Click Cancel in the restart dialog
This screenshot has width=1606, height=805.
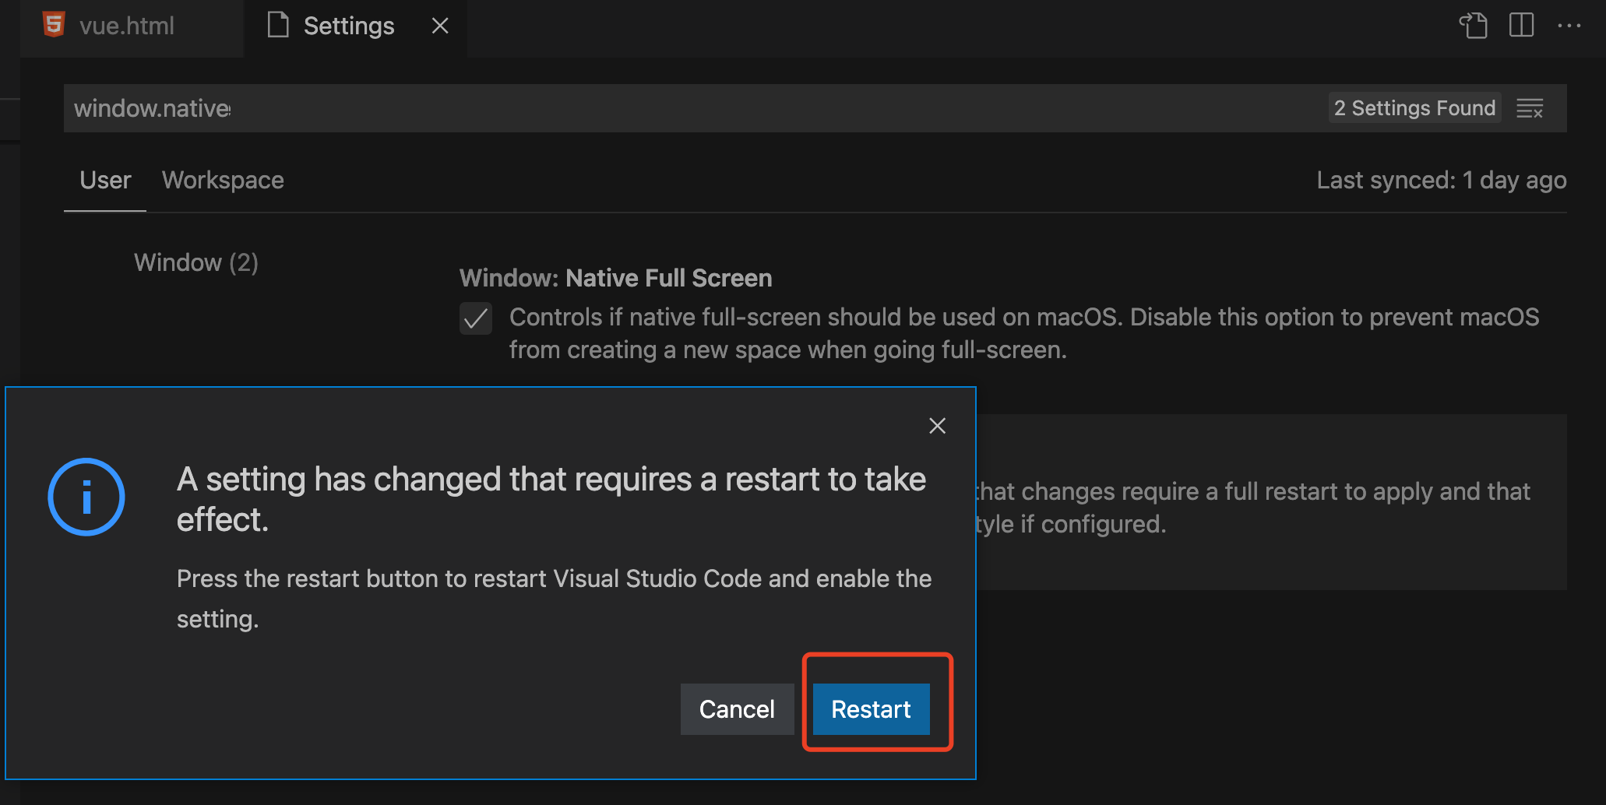tap(737, 709)
